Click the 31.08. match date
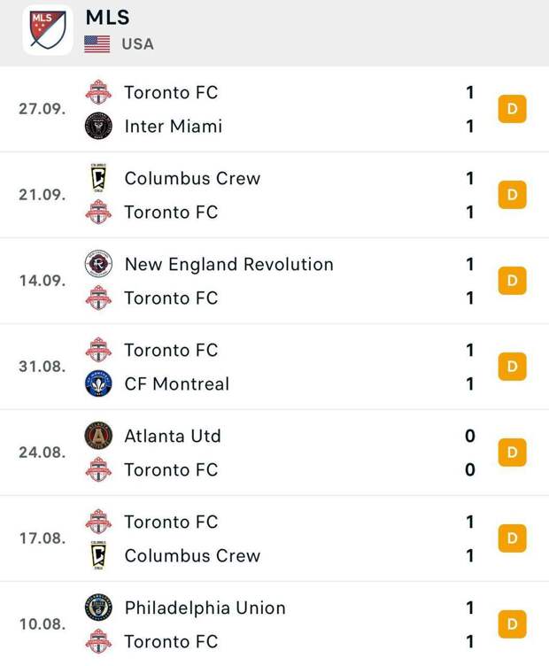The image size is (549, 666). (42, 366)
